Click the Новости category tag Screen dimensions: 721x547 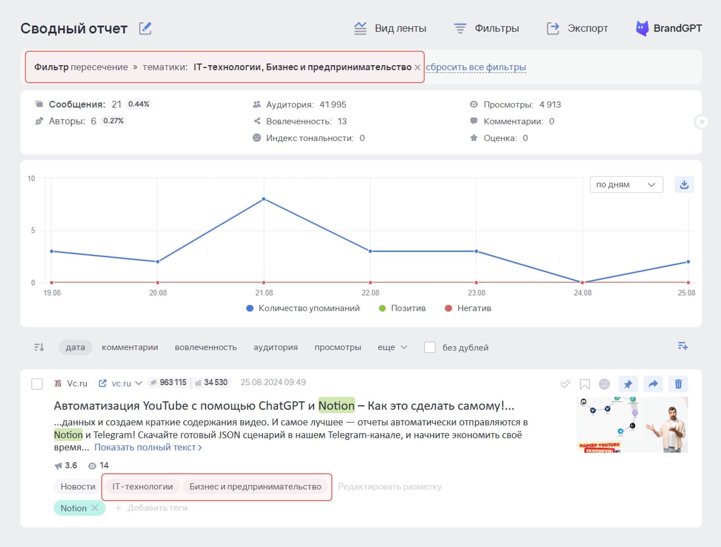click(78, 487)
